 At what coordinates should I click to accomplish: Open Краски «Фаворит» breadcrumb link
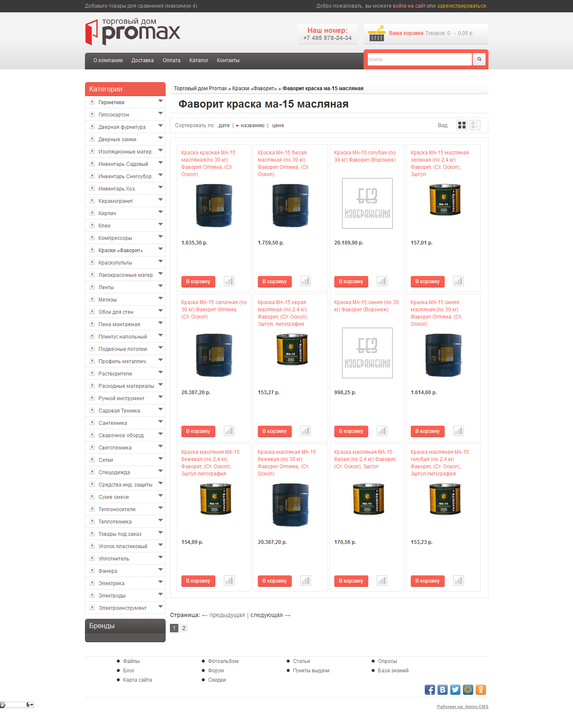(x=254, y=88)
